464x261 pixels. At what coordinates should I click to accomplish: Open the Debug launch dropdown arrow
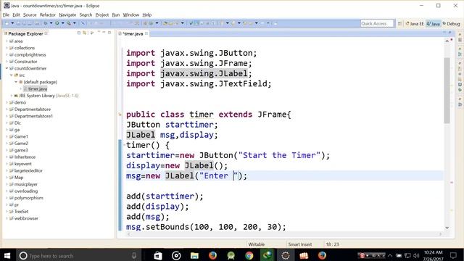click(51, 23)
